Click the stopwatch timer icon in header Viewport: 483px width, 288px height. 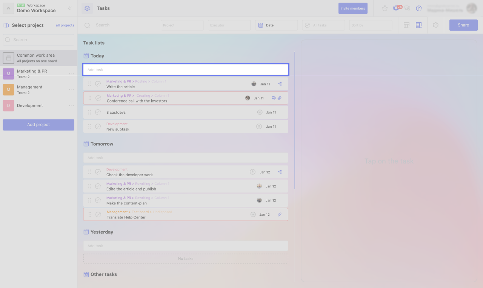(385, 8)
